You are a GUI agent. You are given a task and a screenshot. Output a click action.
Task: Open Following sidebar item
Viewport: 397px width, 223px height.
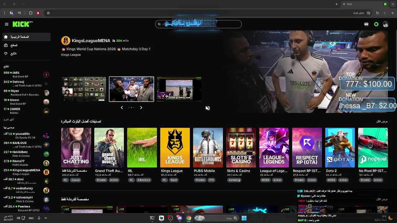pos(26,54)
